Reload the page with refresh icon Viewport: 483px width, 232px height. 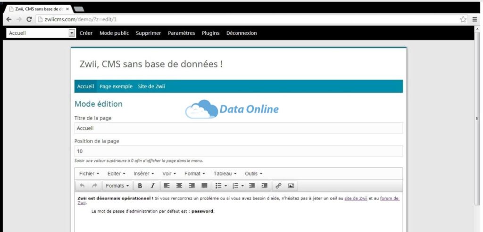[29, 19]
